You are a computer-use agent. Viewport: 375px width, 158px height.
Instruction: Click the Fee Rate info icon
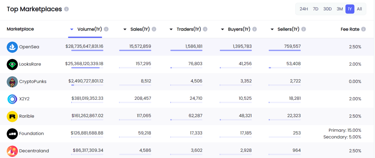363,29
